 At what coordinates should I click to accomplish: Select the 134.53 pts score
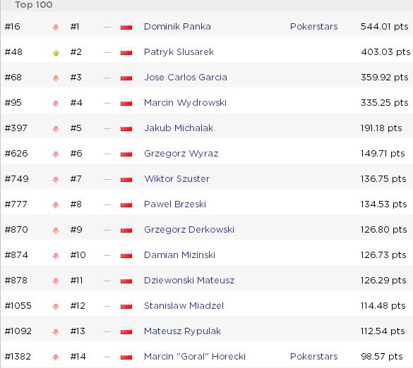point(384,204)
